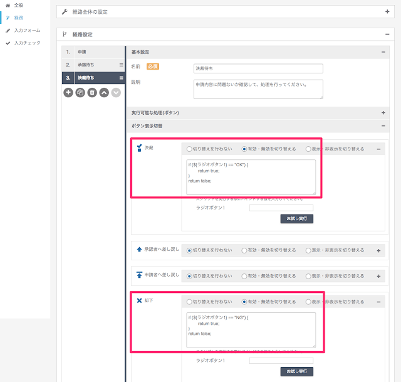401x382 pixels.
Task: Click the 申請者へ差し戻し arrow icon
Action: (139, 275)
